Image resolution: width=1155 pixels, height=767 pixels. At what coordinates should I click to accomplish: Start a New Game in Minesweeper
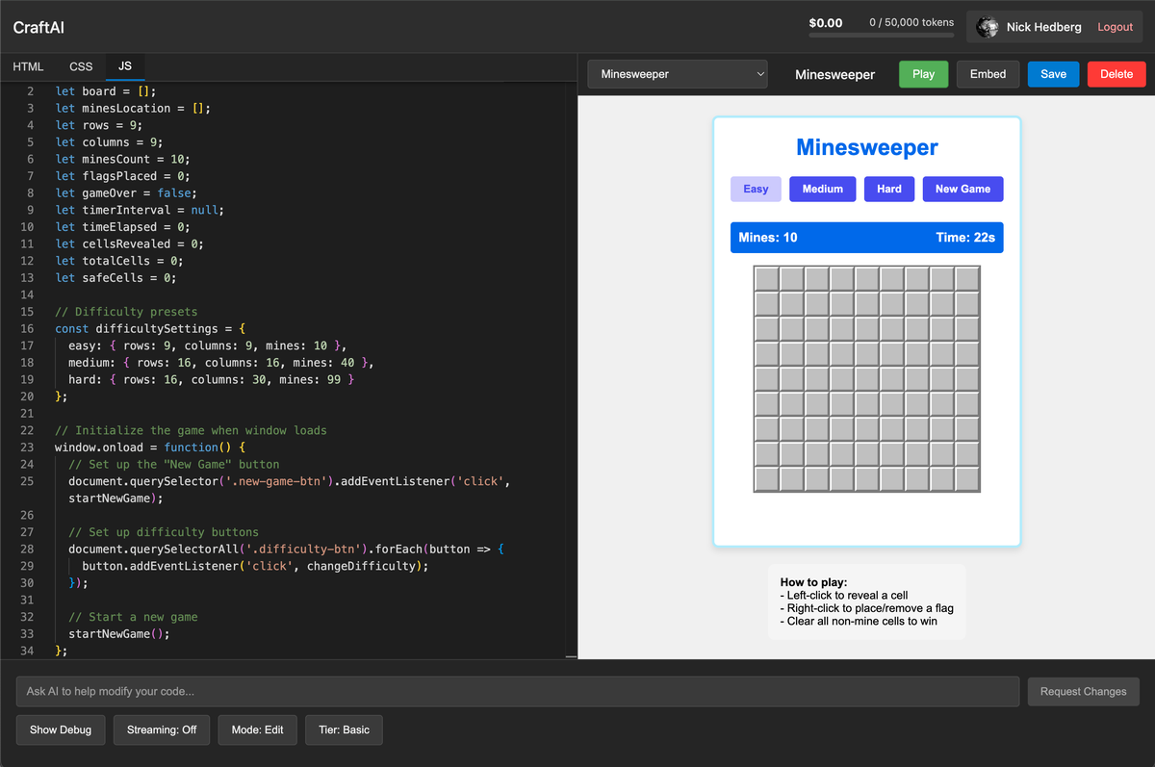962,189
